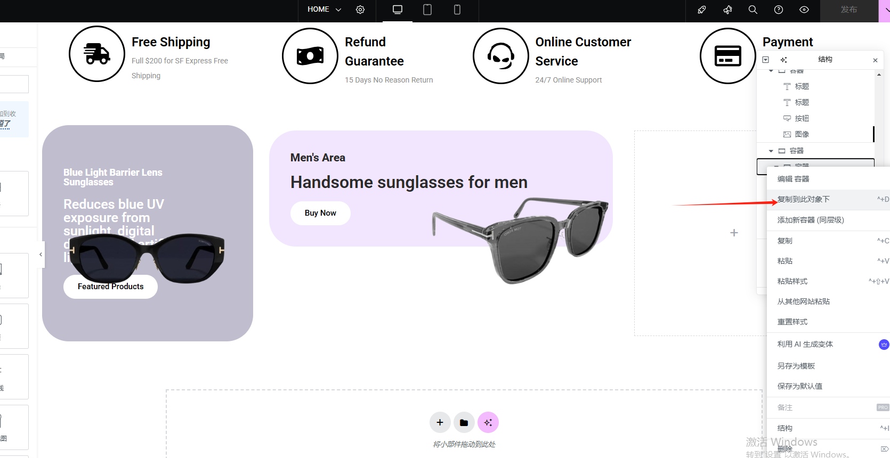Select 另存为模板 in context menu
Image resolution: width=890 pixels, height=458 pixels.
point(796,366)
